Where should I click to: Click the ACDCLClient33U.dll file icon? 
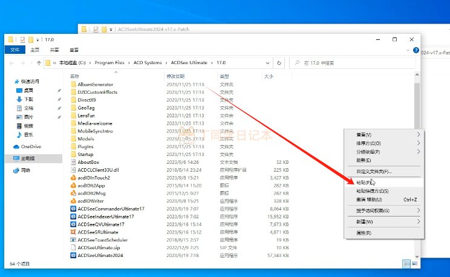tap(73, 170)
